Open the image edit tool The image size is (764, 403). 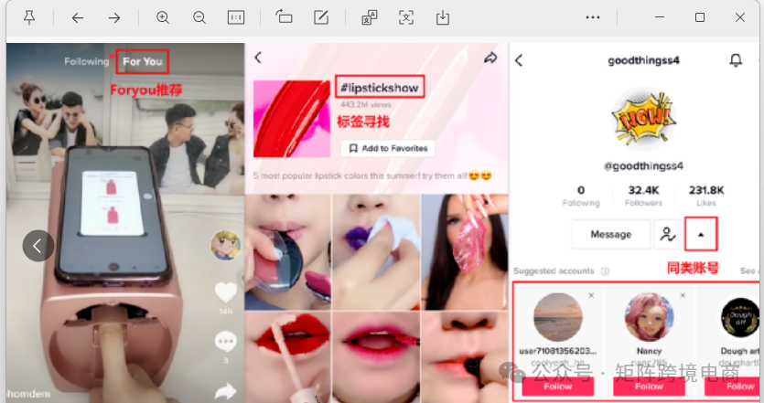click(x=321, y=17)
